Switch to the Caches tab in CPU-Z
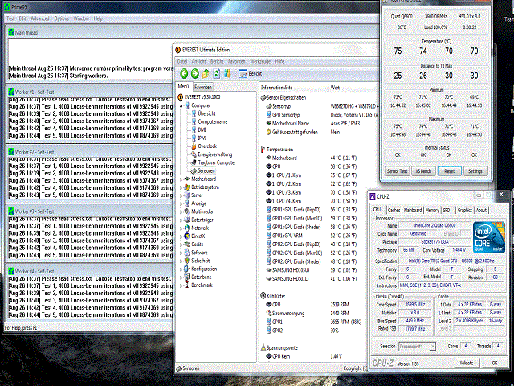Screen dimensions: 514x386 click(394, 210)
